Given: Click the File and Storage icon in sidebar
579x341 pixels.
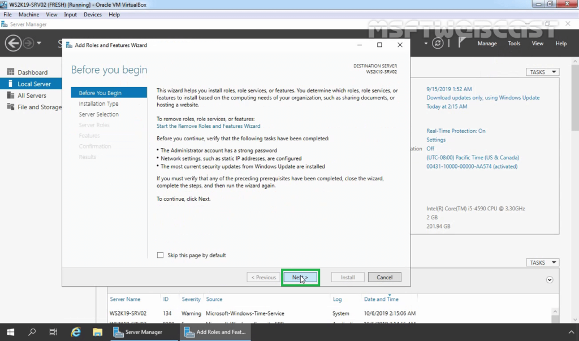Looking at the screenshot, I should click(10, 107).
